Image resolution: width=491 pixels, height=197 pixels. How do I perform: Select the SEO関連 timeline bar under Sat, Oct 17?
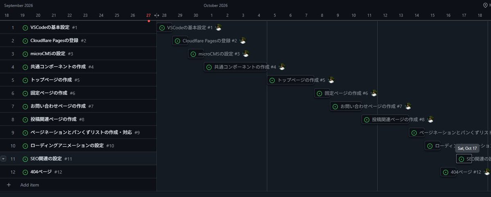(x=464, y=159)
